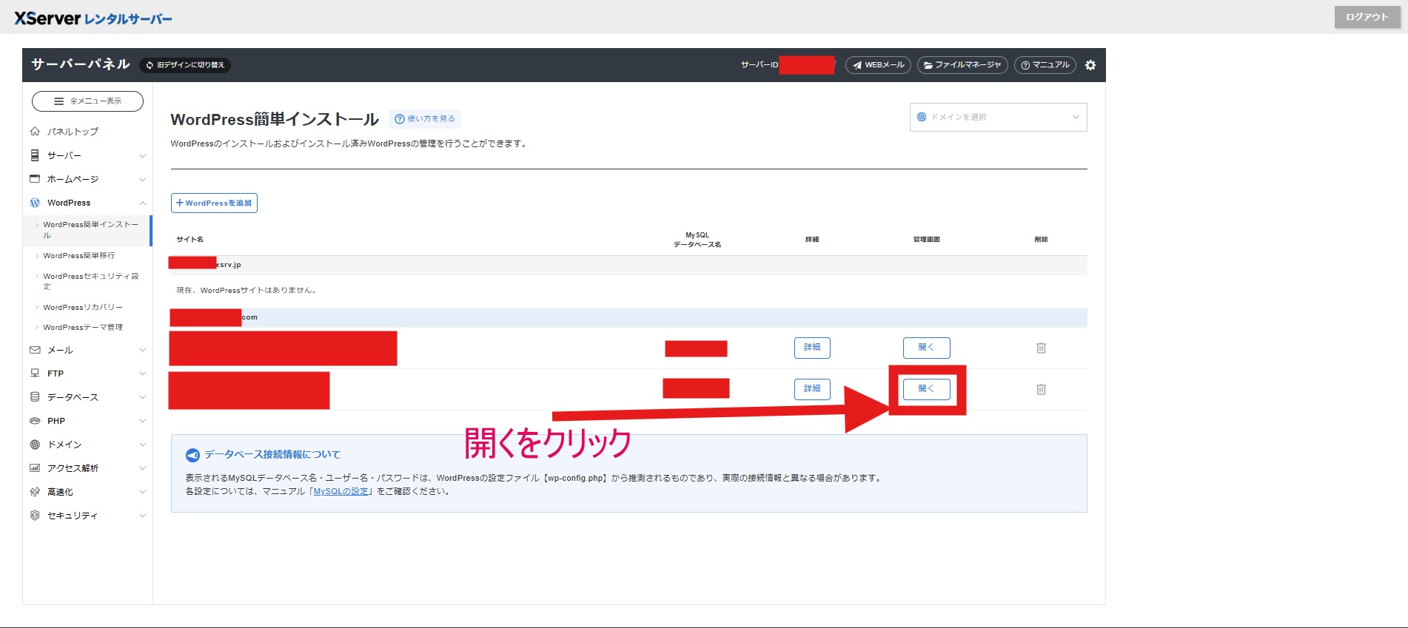This screenshot has height=628, width=1408.
Task: Click the サーバーパネル title
Action: (81, 64)
